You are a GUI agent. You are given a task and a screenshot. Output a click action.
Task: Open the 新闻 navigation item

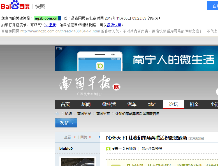tap(86, 104)
